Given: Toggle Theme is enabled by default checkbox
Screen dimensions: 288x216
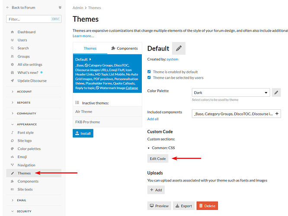Looking at the screenshot, I should click(149, 72).
